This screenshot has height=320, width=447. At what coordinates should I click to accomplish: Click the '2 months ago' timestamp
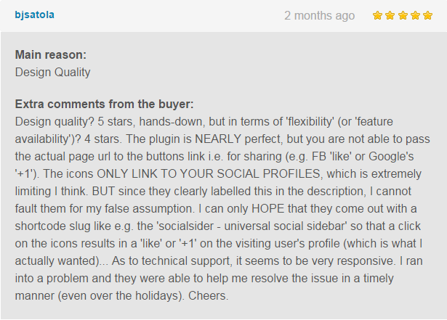click(319, 16)
